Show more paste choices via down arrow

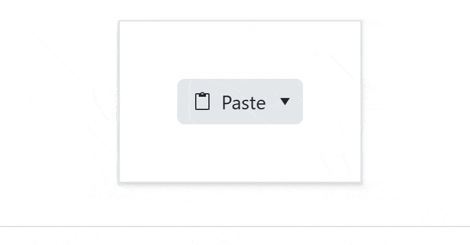point(285,102)
